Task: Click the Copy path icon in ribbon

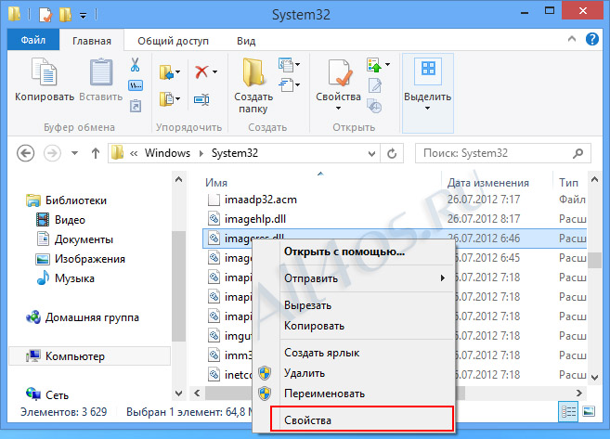Action: pyautogui.click(x=135, y=85)
